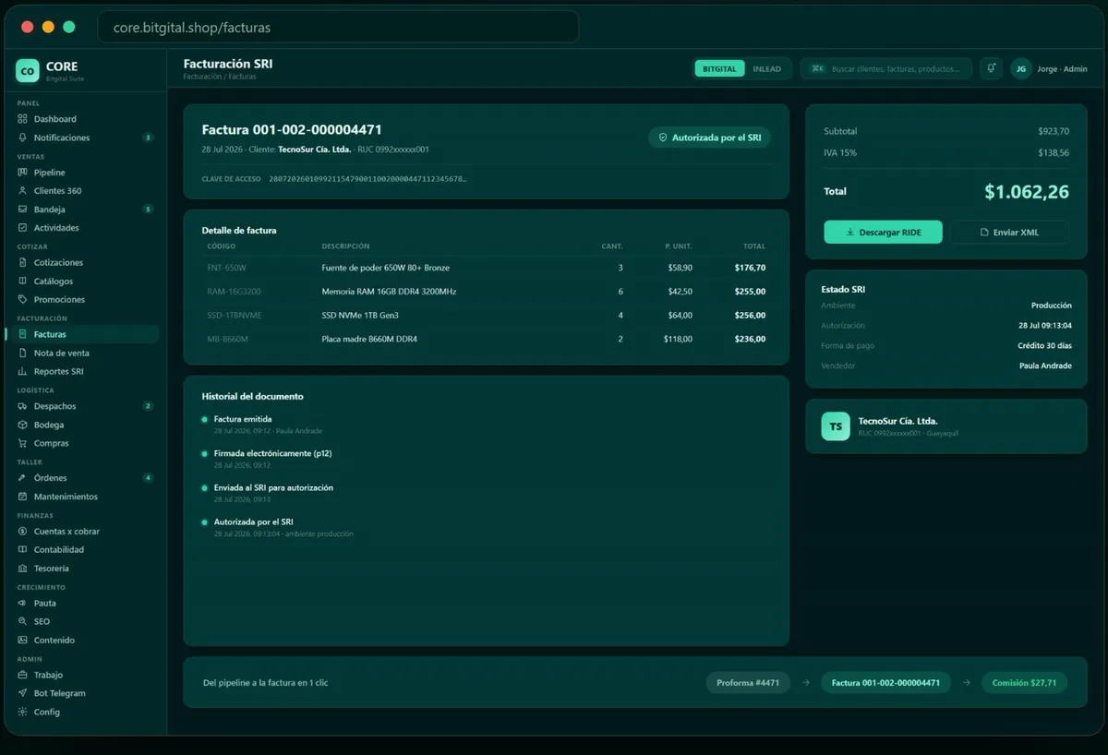The image size is (1108, 755).
Task: Click the clave de acceso number
Action: tap(367, 179)
